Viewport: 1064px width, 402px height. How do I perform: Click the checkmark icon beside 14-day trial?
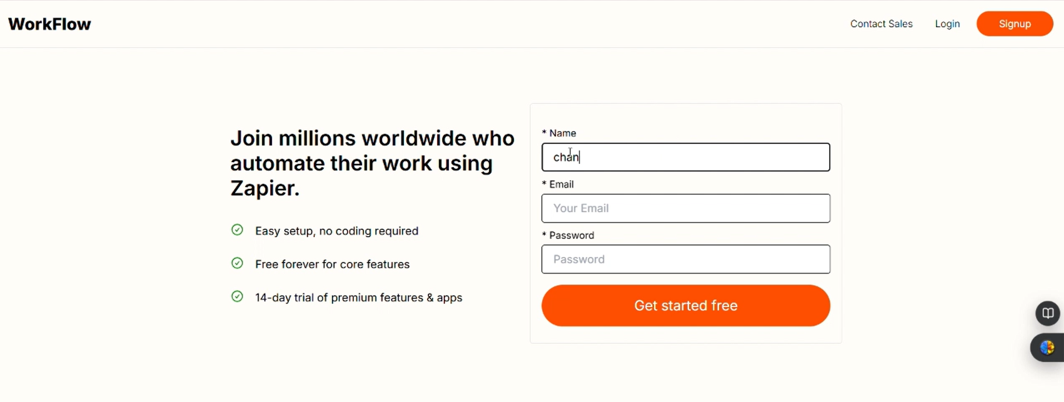tap(237, 297)
